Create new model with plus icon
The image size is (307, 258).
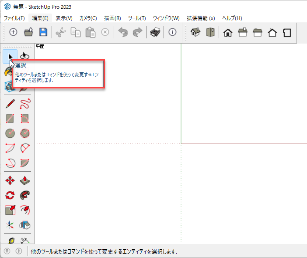click(14, 32)
